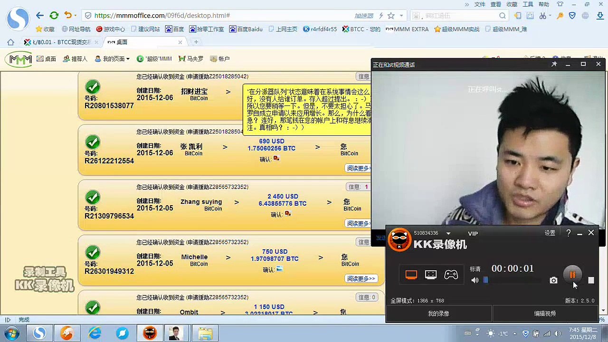The image size is (608, 342).
Task: Open the 马夫罗 site nav link
Action: tap(191, 59)
